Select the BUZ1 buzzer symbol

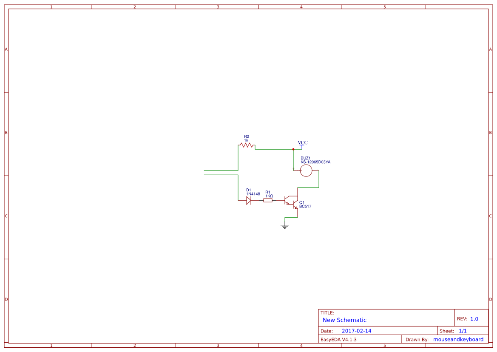pyautogui.click(x=306, y=171)
